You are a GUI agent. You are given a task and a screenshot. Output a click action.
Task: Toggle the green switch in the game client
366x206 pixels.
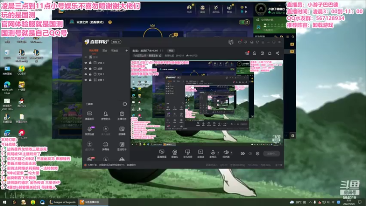click(244, 22)
